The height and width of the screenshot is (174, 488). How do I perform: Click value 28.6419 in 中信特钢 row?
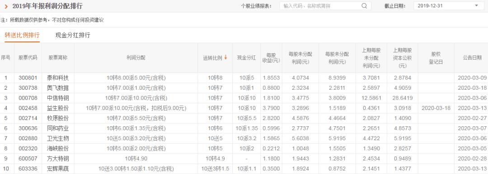[x=403, y=98]
